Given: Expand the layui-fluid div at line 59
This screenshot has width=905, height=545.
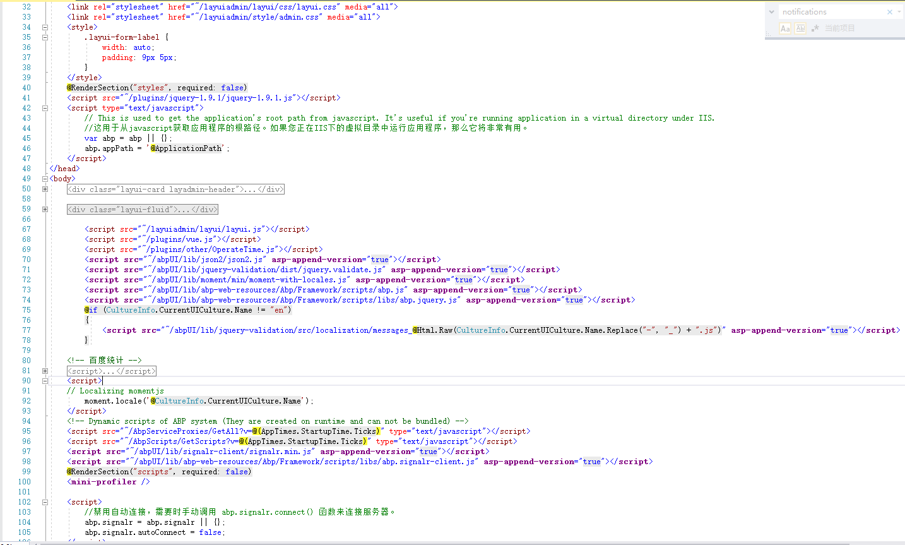Looking at the screenshot, I should coord(45,209).
